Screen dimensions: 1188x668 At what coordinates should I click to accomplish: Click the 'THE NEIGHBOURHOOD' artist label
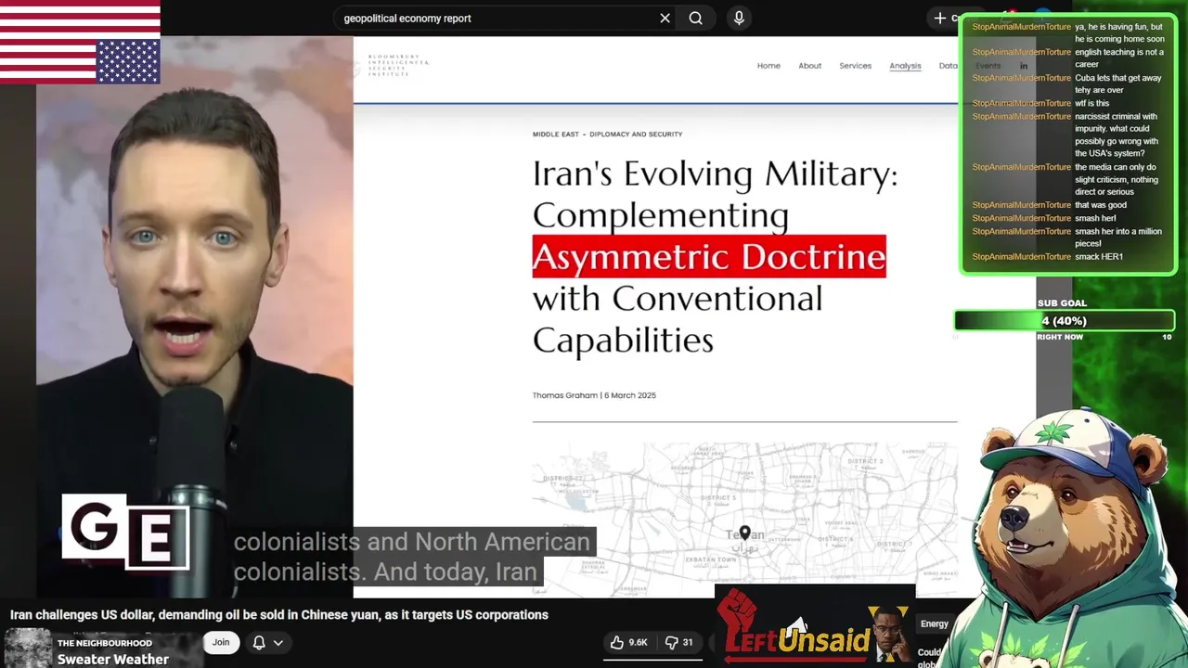pyautogui.click(x=104, y=643)
